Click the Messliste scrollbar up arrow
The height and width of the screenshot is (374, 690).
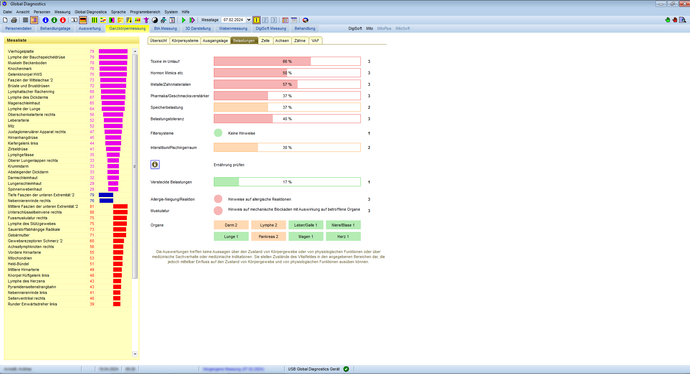click(x=135, y=51)
